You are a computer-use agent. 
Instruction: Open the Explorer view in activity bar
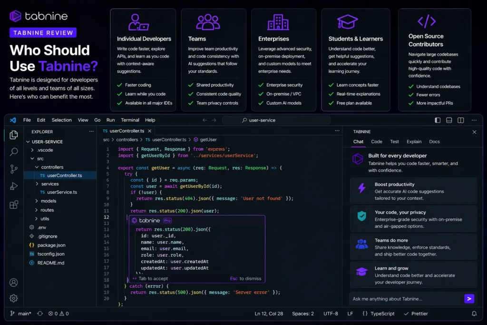click(14, 135)
